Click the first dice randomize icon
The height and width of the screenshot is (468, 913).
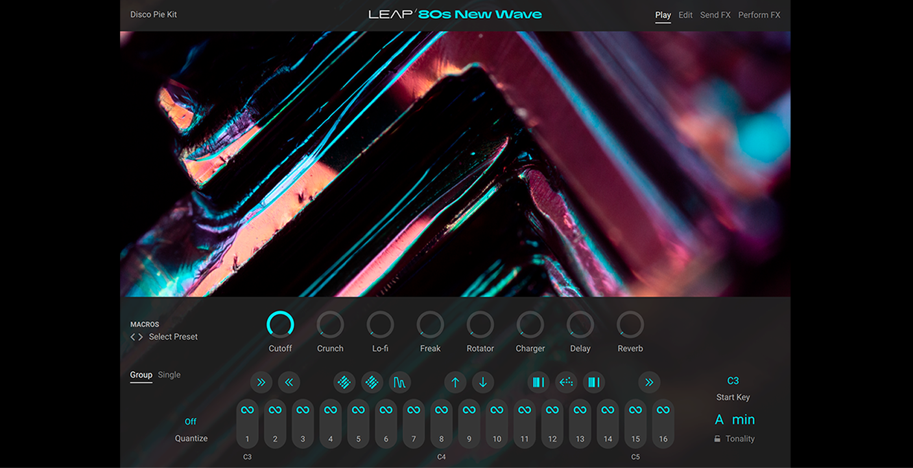(344, 382)
